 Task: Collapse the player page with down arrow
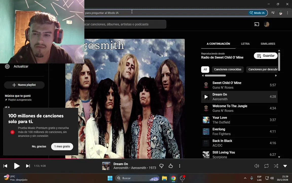pyautogui.click(x=285, y=166)
